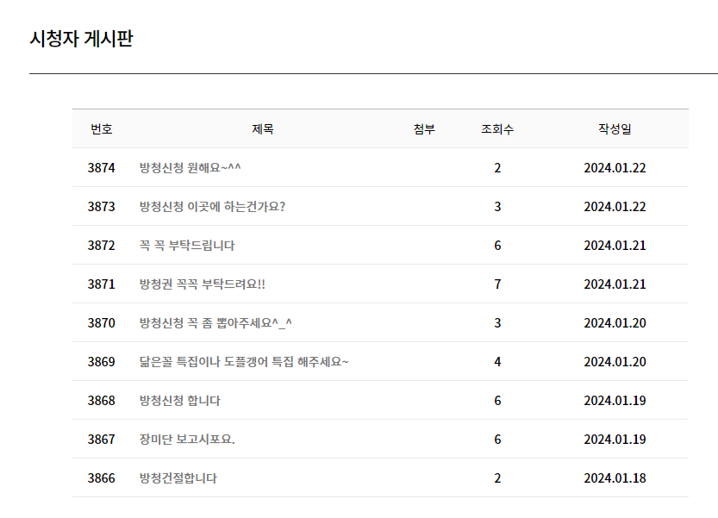This screenshot has width=718, height=518.
Task: Click view count 3 in row 3870
Action: point(497,323)
